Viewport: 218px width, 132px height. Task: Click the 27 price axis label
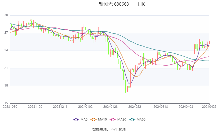(x=6, y=33)
